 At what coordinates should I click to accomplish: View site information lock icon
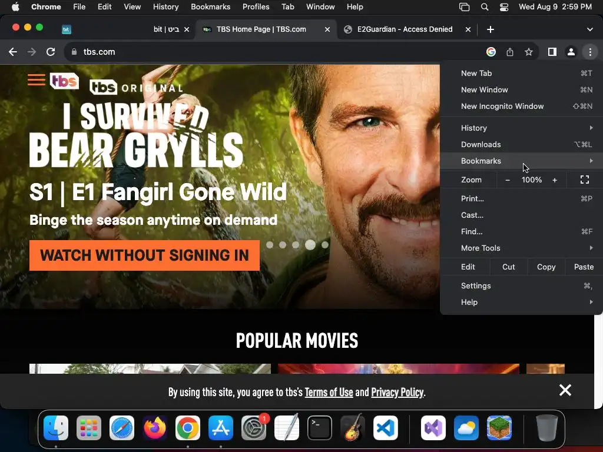point(75,52)
